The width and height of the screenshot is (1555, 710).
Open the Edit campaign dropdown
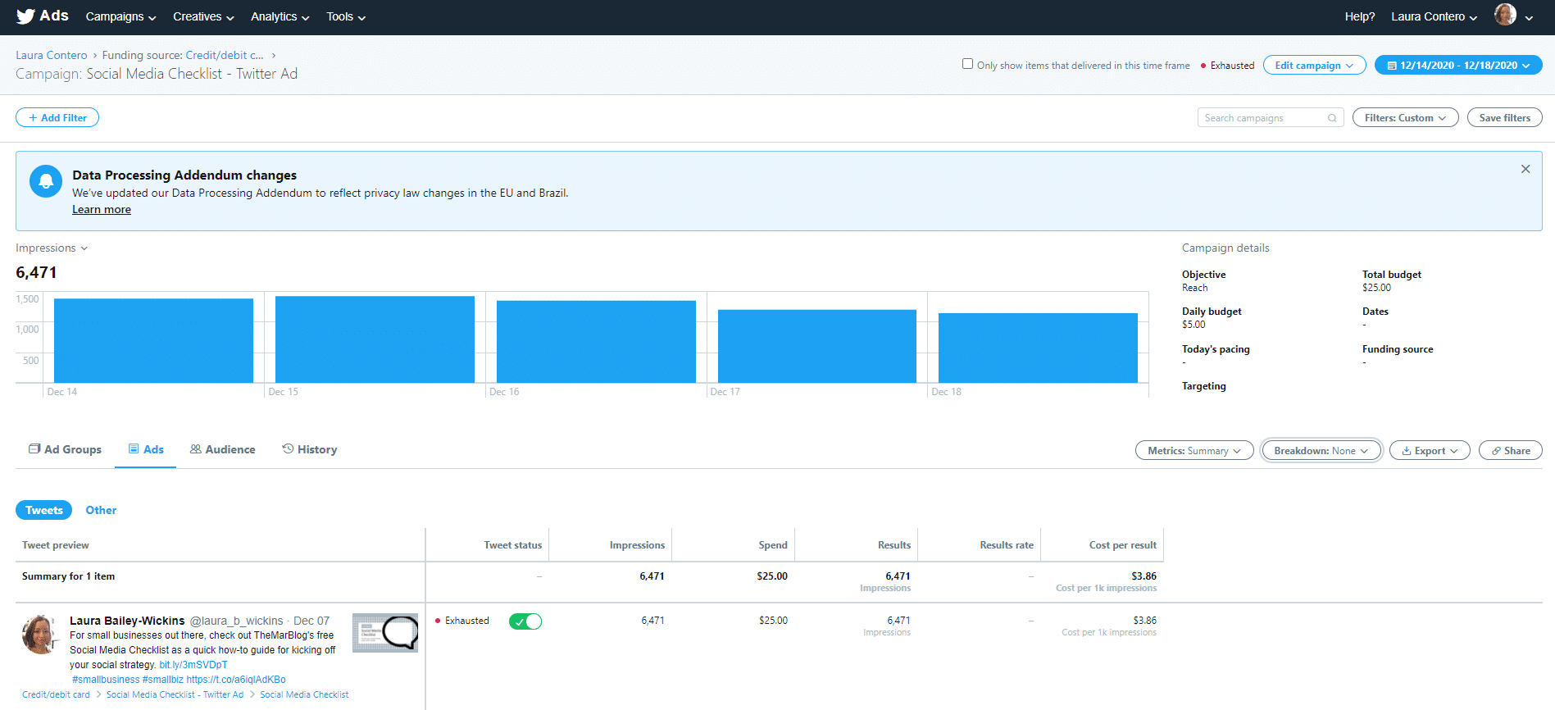tap(1314, 66)
